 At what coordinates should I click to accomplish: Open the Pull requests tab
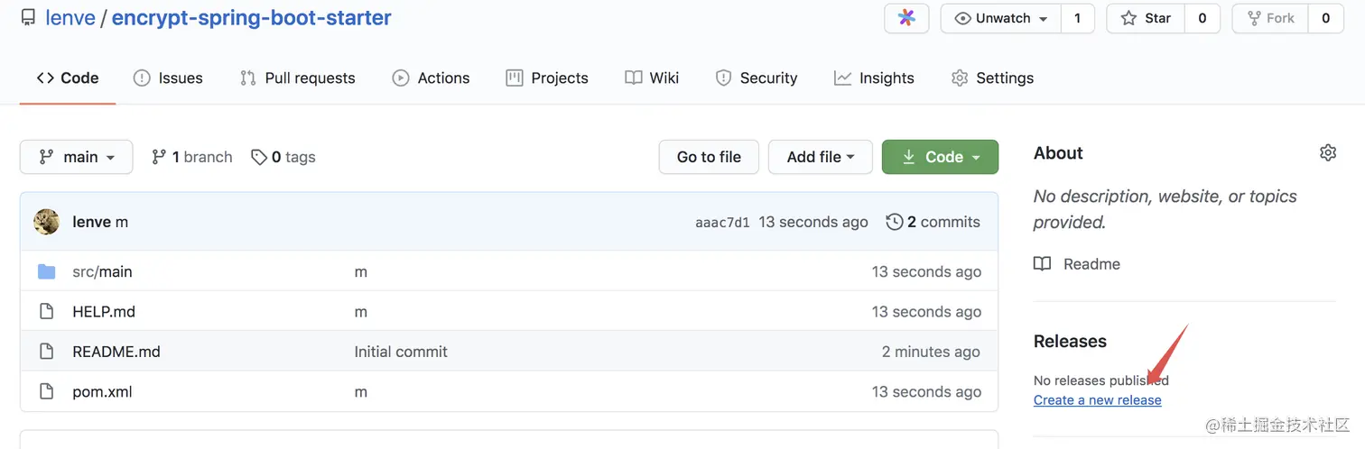point(297,78)
